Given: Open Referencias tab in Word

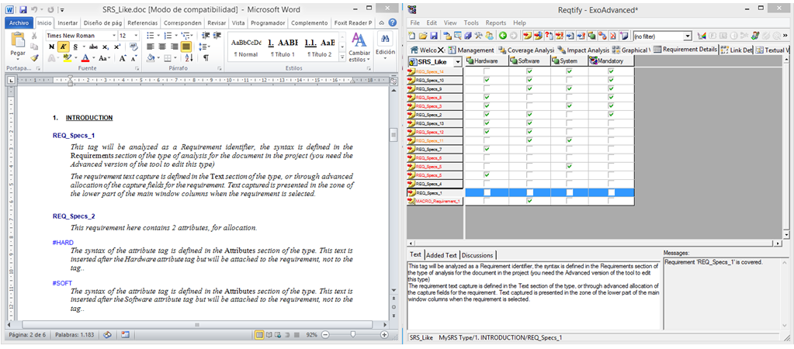Looking at the screenshot, I should point(144,22).
